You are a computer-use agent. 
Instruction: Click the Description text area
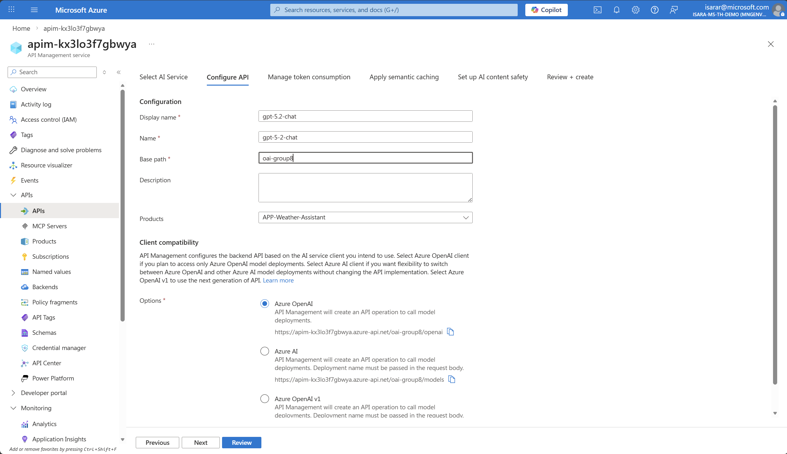pyautogui.click(x=365, y=188)
